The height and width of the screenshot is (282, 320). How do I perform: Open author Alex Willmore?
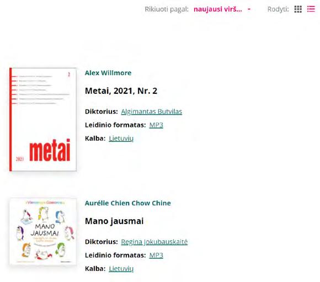click(x=108, y=73)
